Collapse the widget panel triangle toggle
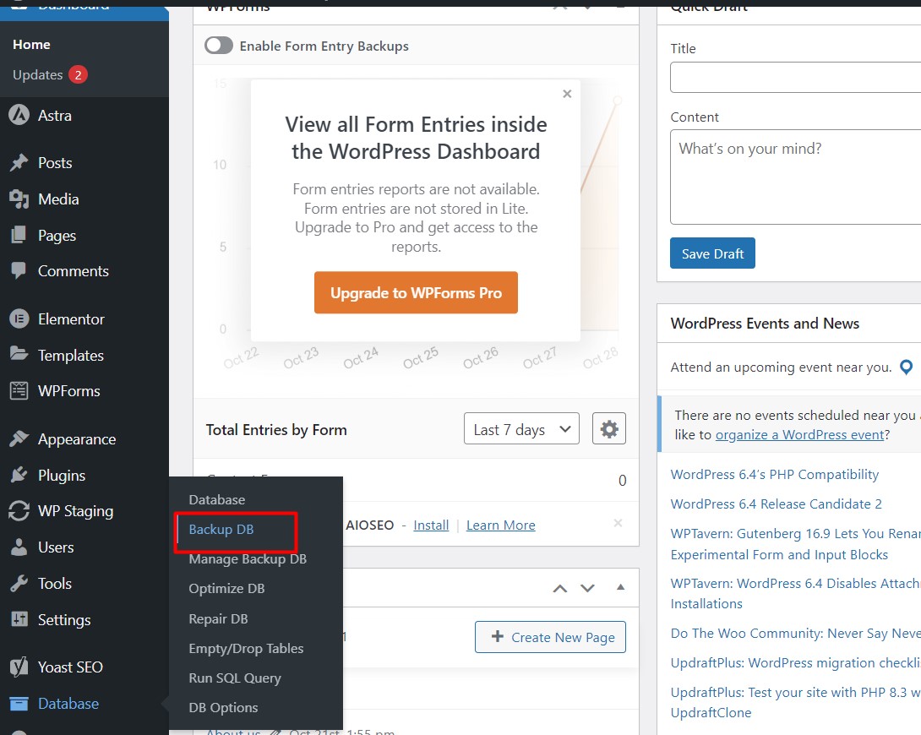 pos(620,587)
